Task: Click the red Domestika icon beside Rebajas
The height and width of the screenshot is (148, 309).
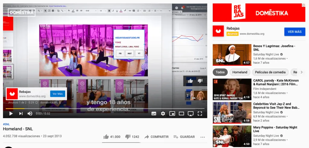Action: pyautogui.click(x=218, y=31)
